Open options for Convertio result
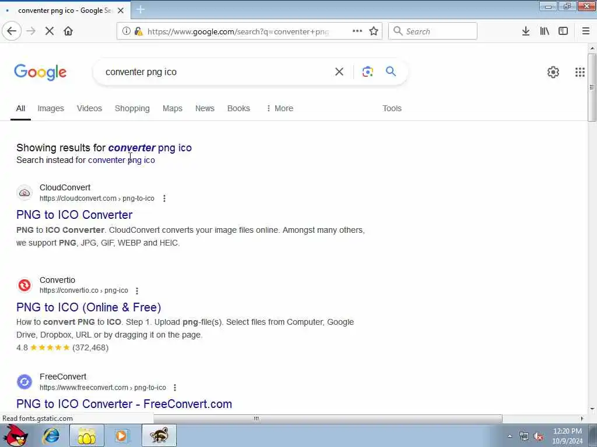 [x=136, y=291]
